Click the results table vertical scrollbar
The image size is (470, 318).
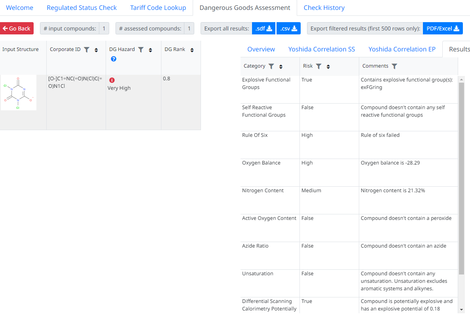click(x=461, y=178)
